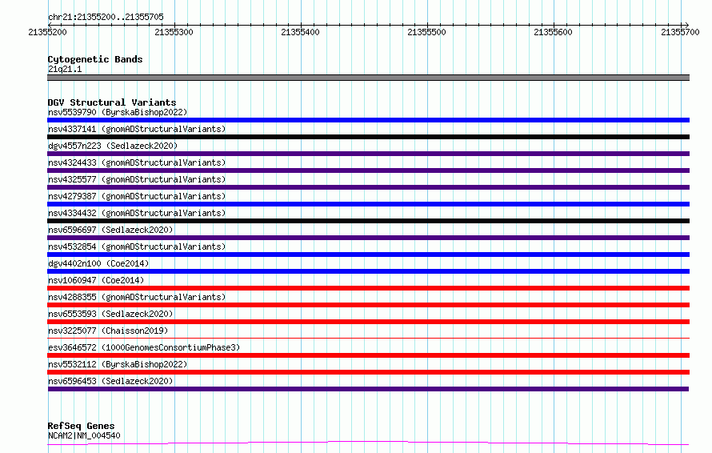Open variant nsv3225077 (Chaisson2019) label
The height and width of the screenshot is (453, 712).
pos(108,331)
